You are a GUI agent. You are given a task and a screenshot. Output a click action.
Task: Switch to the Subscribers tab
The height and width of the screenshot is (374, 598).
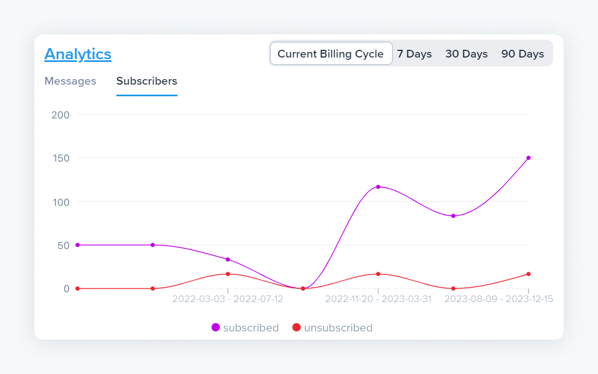[x=147, y=81]
